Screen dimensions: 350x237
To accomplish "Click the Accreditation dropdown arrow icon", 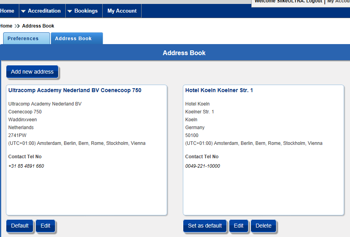I will 23,11.
